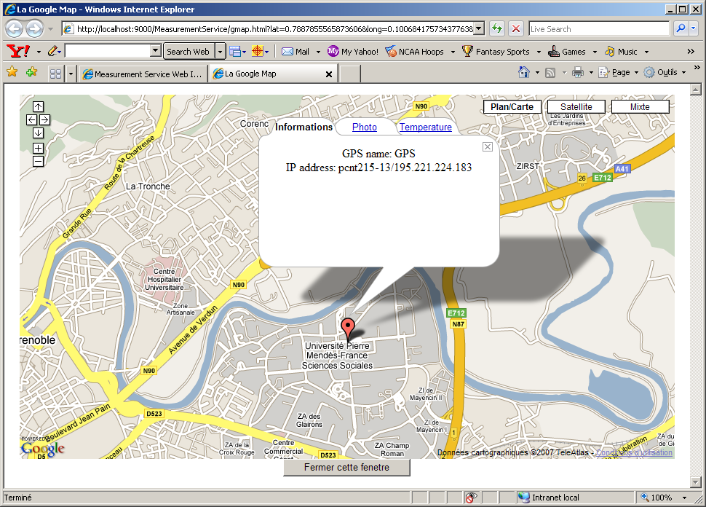Open the Favorites Center star
Image resolution: width=706 pixels, height=507 pixels.
(12, 72)
